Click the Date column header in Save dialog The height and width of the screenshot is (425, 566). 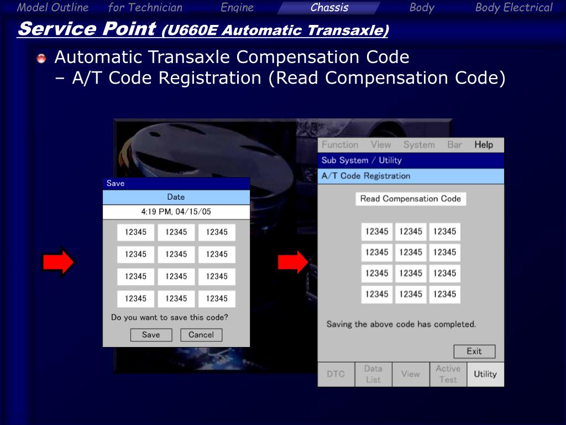click(x=176, y=197)
